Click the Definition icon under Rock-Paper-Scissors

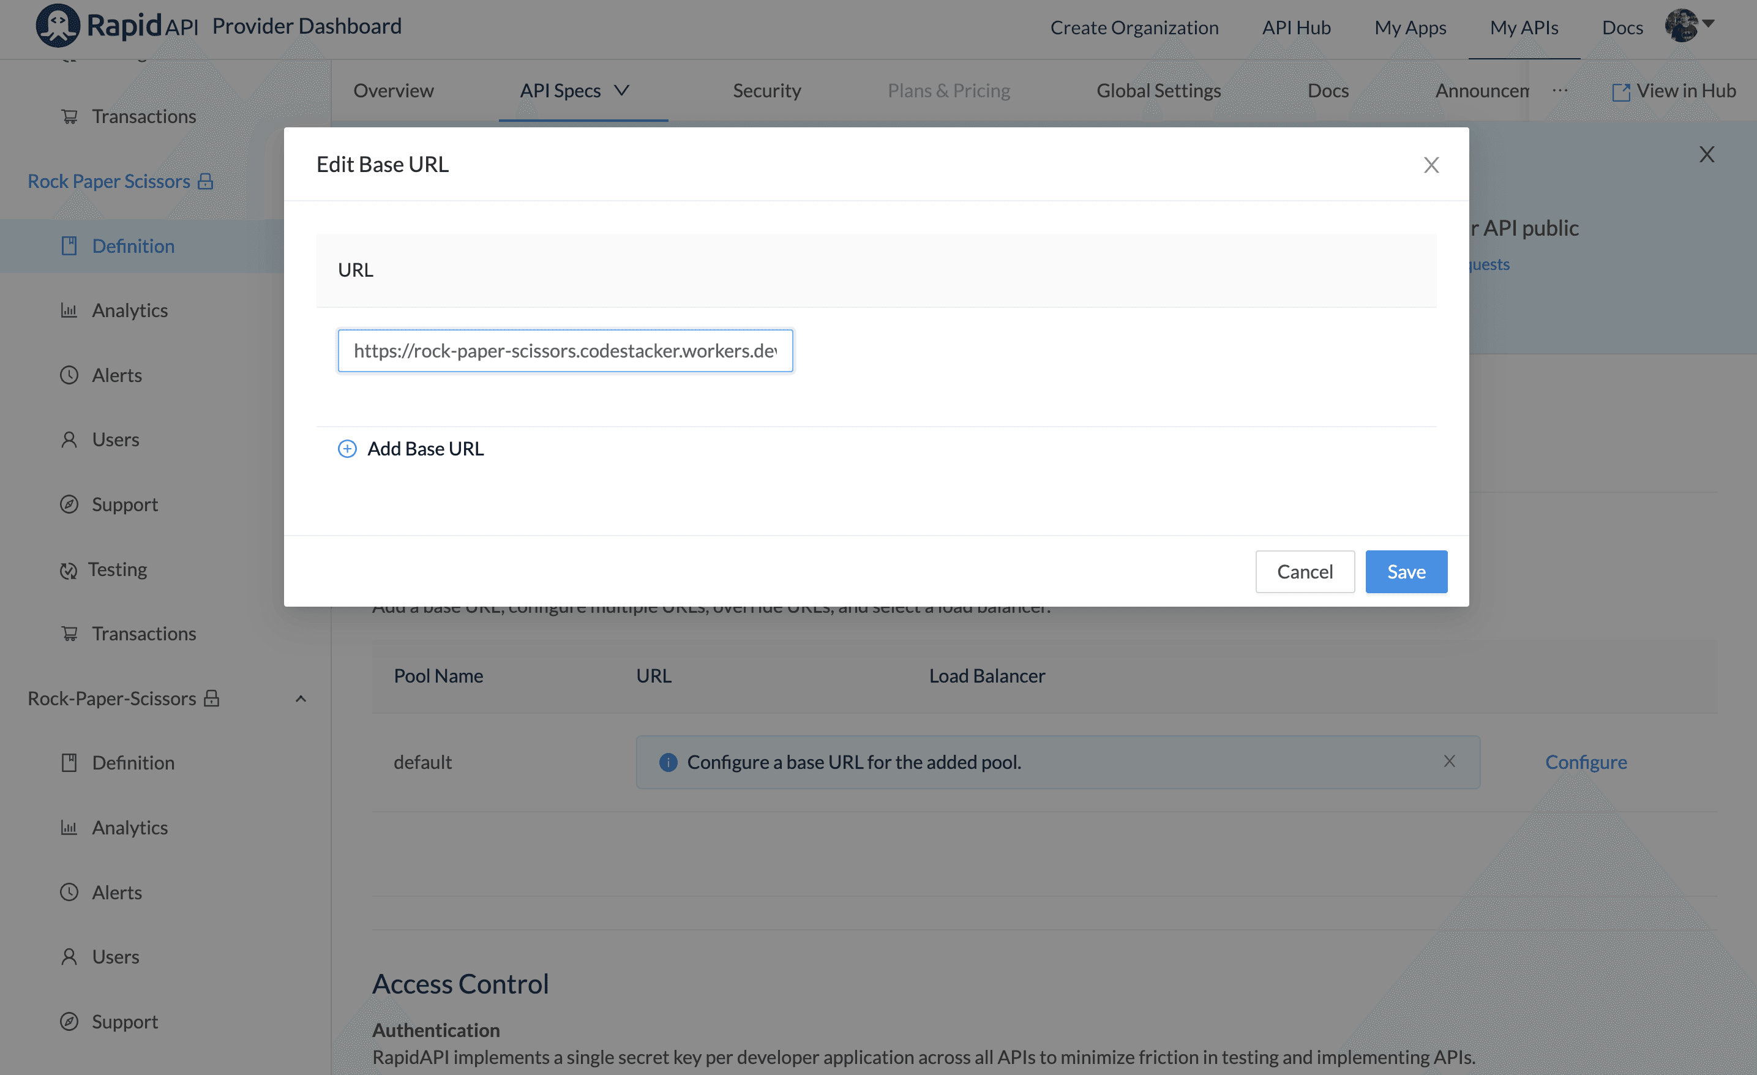pyautogui.click(x=69, y=763)
